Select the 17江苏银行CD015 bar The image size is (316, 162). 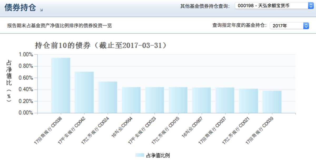(x=178, y=100)
